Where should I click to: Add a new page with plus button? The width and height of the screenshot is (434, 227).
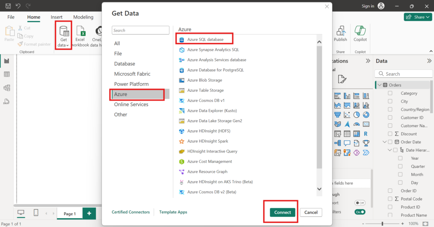click(x=89, y=213)
